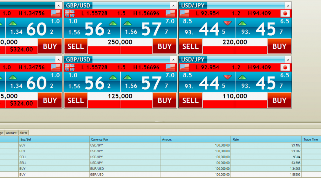Image resolution: width=321 pixels, height=178 pixels.
Task: Click the UK flag icon on the 250,000 GBP/USD tile
Action: [x=70, y=13]
